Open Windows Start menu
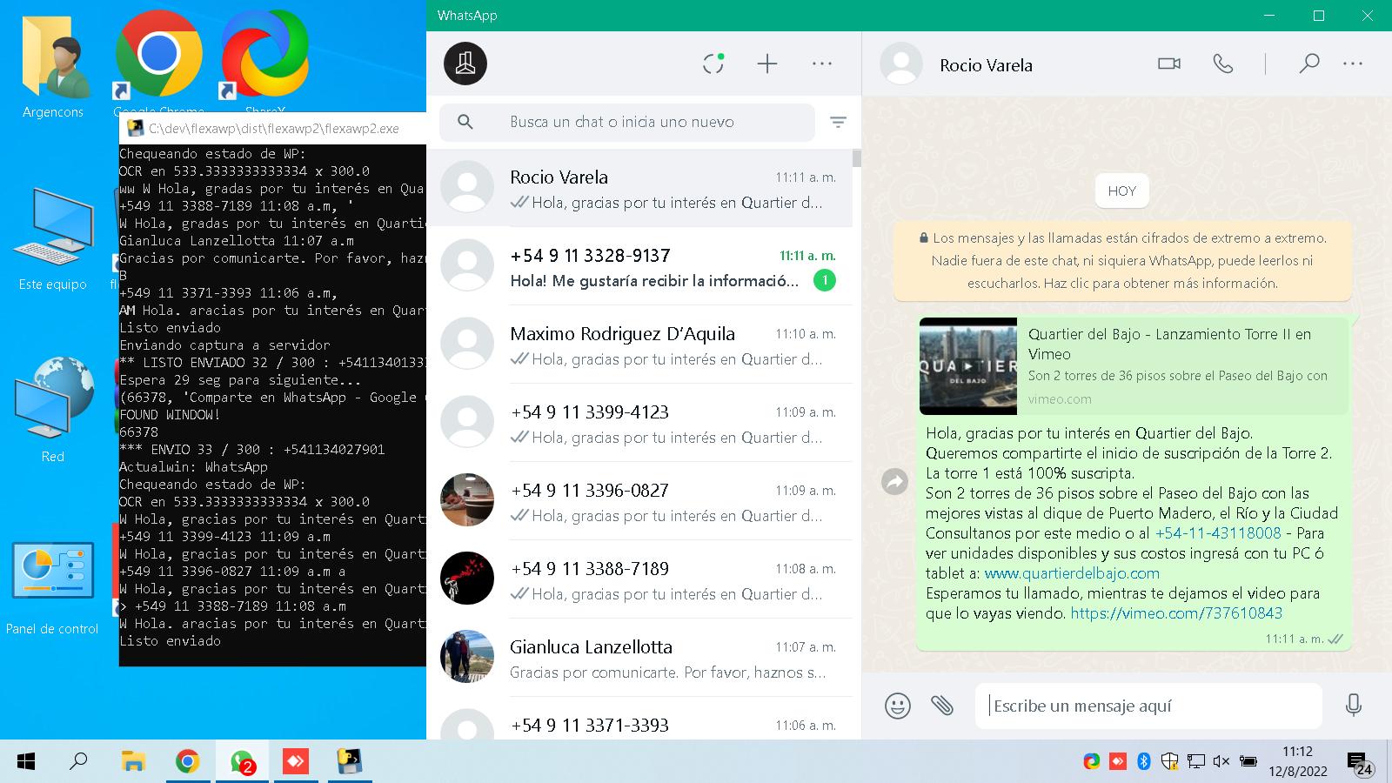Image resolution: width=1392 pixels, height=783 pixels. click(x=26, y=762)
